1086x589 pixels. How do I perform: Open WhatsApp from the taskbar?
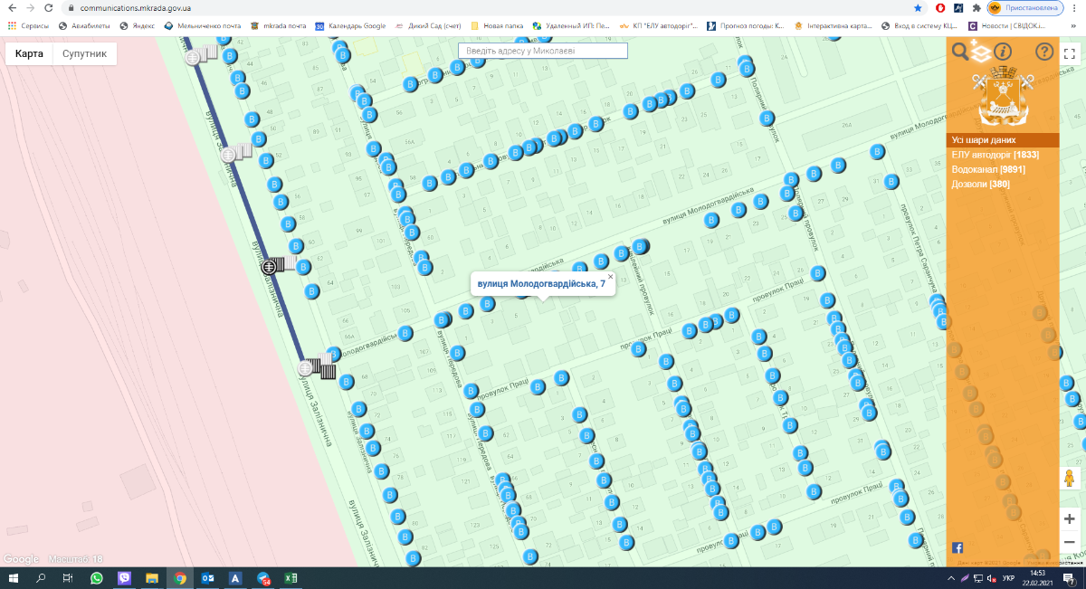point(97,578)
